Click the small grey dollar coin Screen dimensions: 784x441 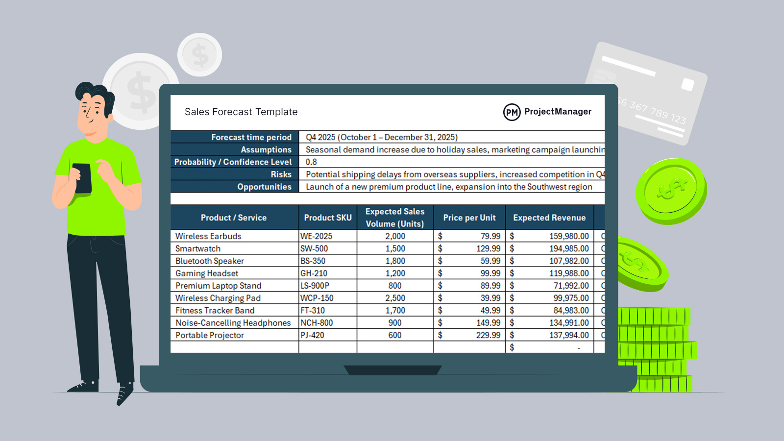pyautogui.click(x=199, y=54)
